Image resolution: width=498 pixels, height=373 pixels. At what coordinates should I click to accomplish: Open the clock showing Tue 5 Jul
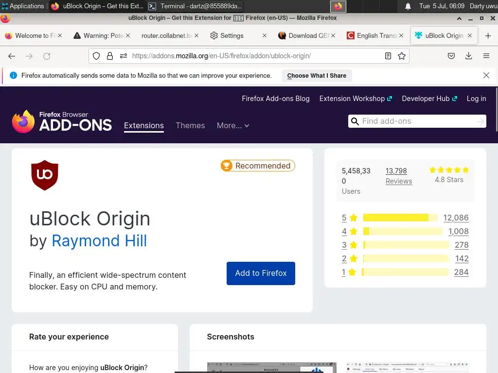coord(442,6)
